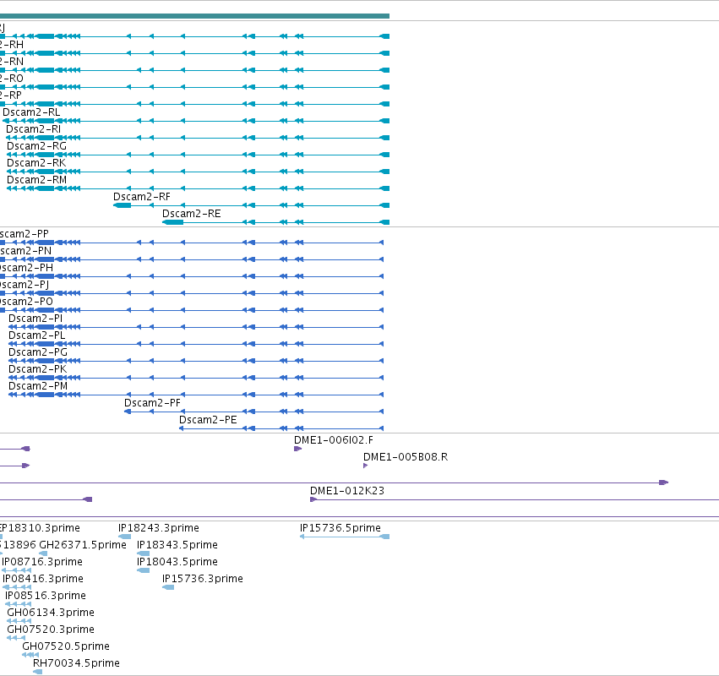
Task: Click the GH07520.3prime EST label
Action: (x=51, y=630)
